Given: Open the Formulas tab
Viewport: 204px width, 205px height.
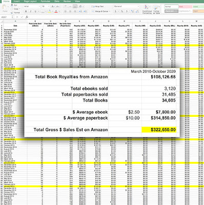Looking at the screenshot, I should click(x=46, y=2).
